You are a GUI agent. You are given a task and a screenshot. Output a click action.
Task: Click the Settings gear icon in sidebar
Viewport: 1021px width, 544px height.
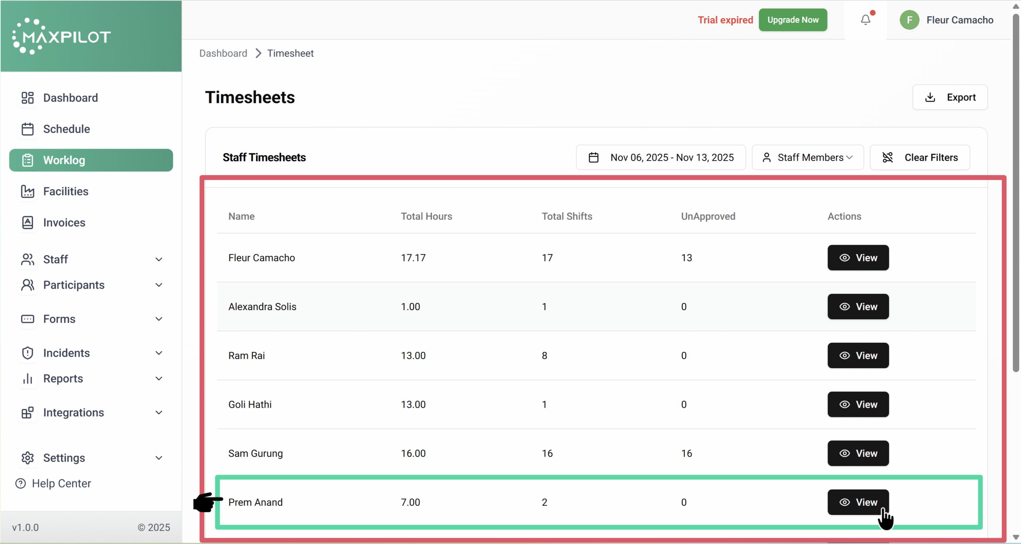pos(28,458)
